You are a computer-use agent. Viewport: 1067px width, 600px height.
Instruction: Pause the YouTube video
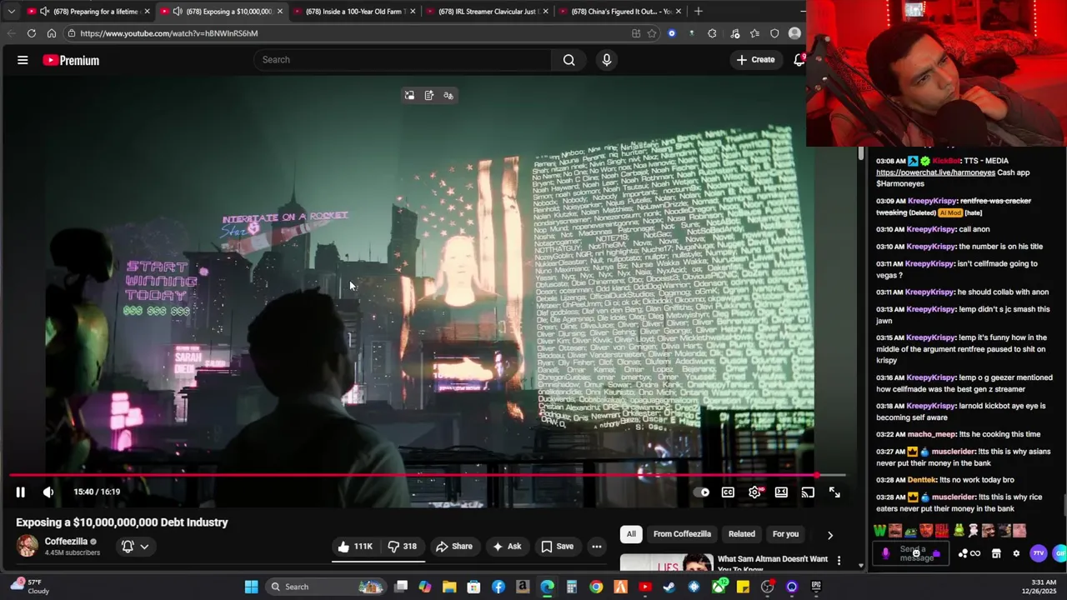20,492
